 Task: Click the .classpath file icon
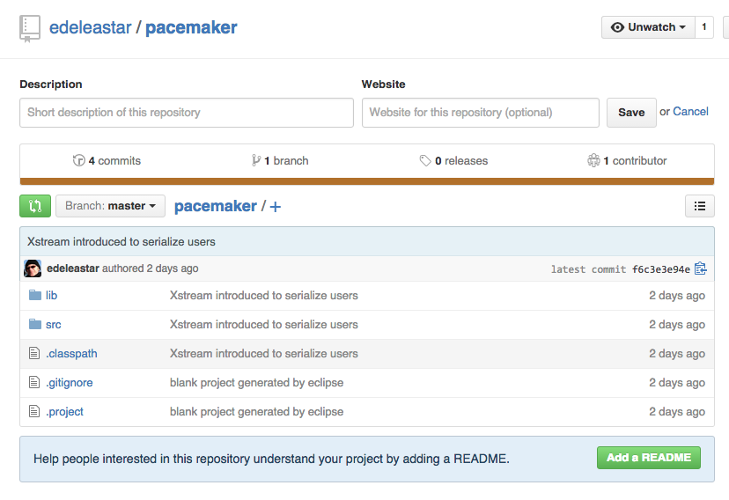34,353
